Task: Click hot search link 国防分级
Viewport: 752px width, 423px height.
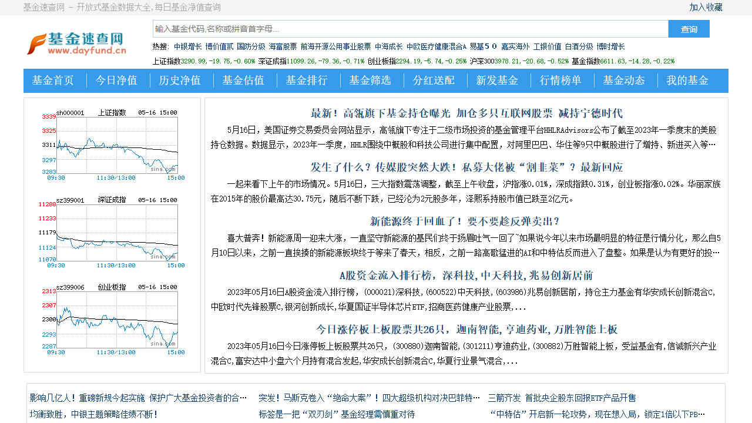Action: pyautogui.click(x=251, y=46)
